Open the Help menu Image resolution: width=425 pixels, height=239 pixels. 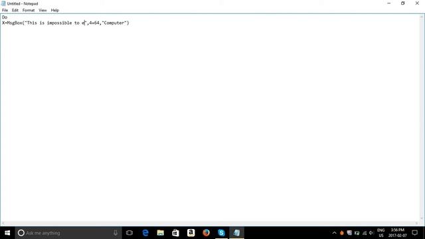click(x=54, y=11)
